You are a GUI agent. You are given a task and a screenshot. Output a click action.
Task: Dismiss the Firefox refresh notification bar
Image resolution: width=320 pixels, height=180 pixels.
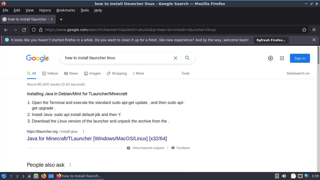[x=314, y=40]
